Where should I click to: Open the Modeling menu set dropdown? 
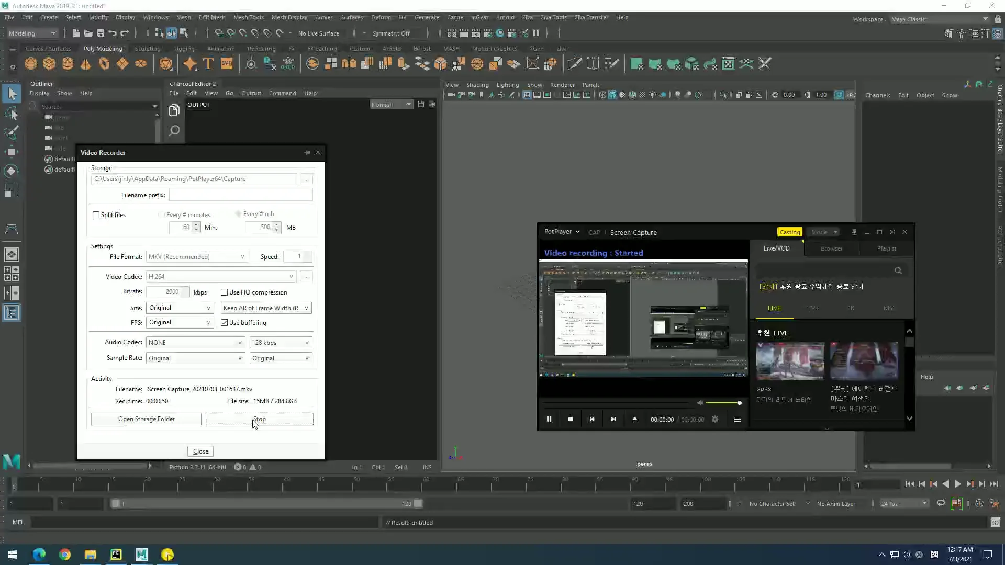point(32,33)
